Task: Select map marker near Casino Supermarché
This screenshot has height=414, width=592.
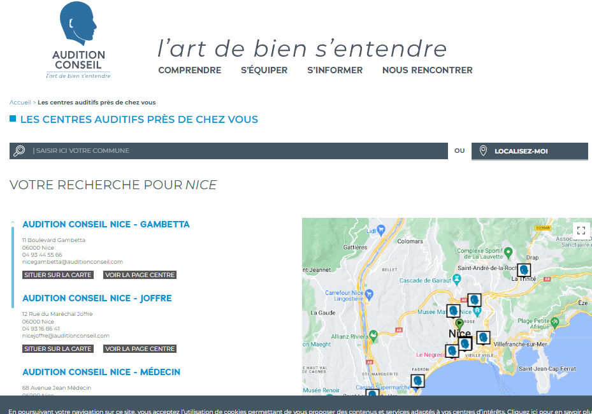Action: point(417,381)
